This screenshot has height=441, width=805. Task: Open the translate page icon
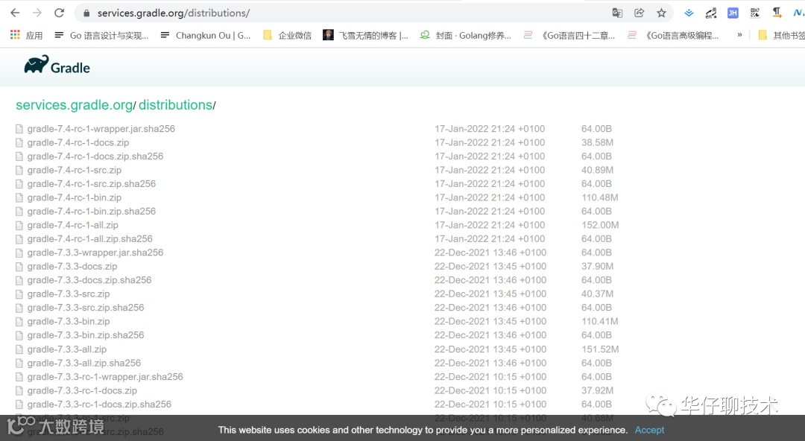[617, 13]
